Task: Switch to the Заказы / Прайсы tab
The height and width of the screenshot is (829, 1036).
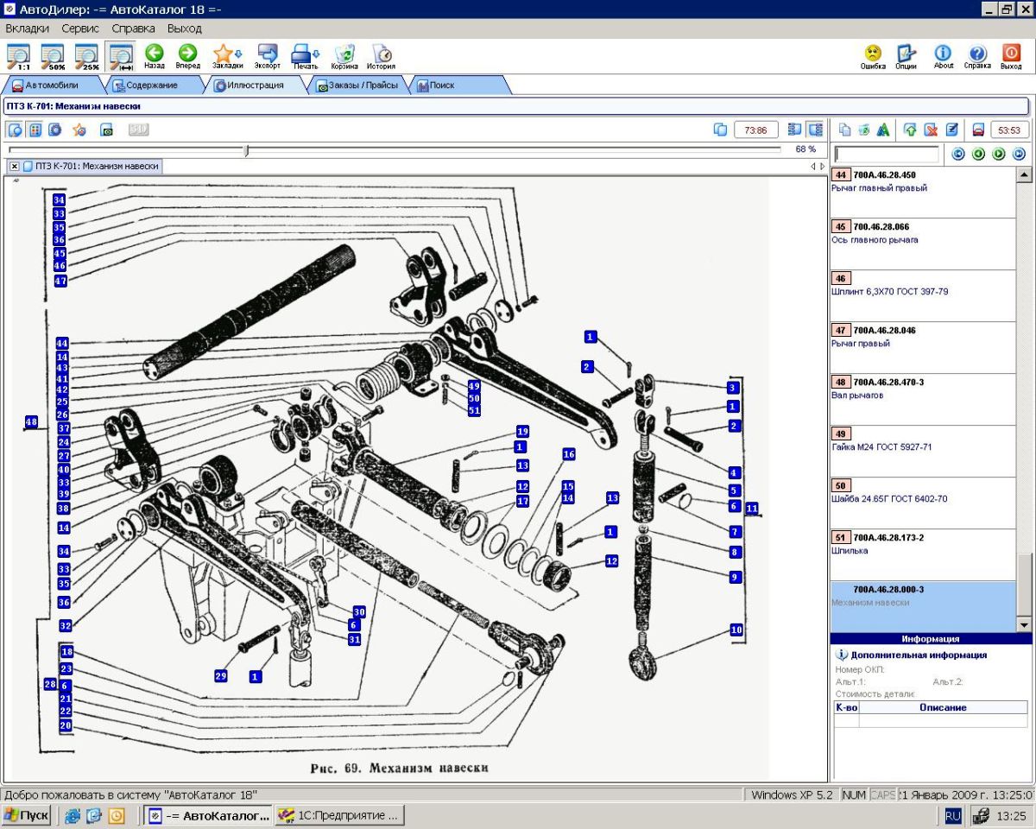Action: [357, 85]
